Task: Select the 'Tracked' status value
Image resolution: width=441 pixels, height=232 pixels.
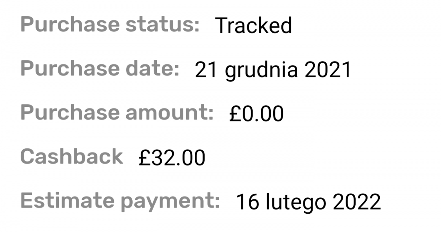Action: [253, 26]
